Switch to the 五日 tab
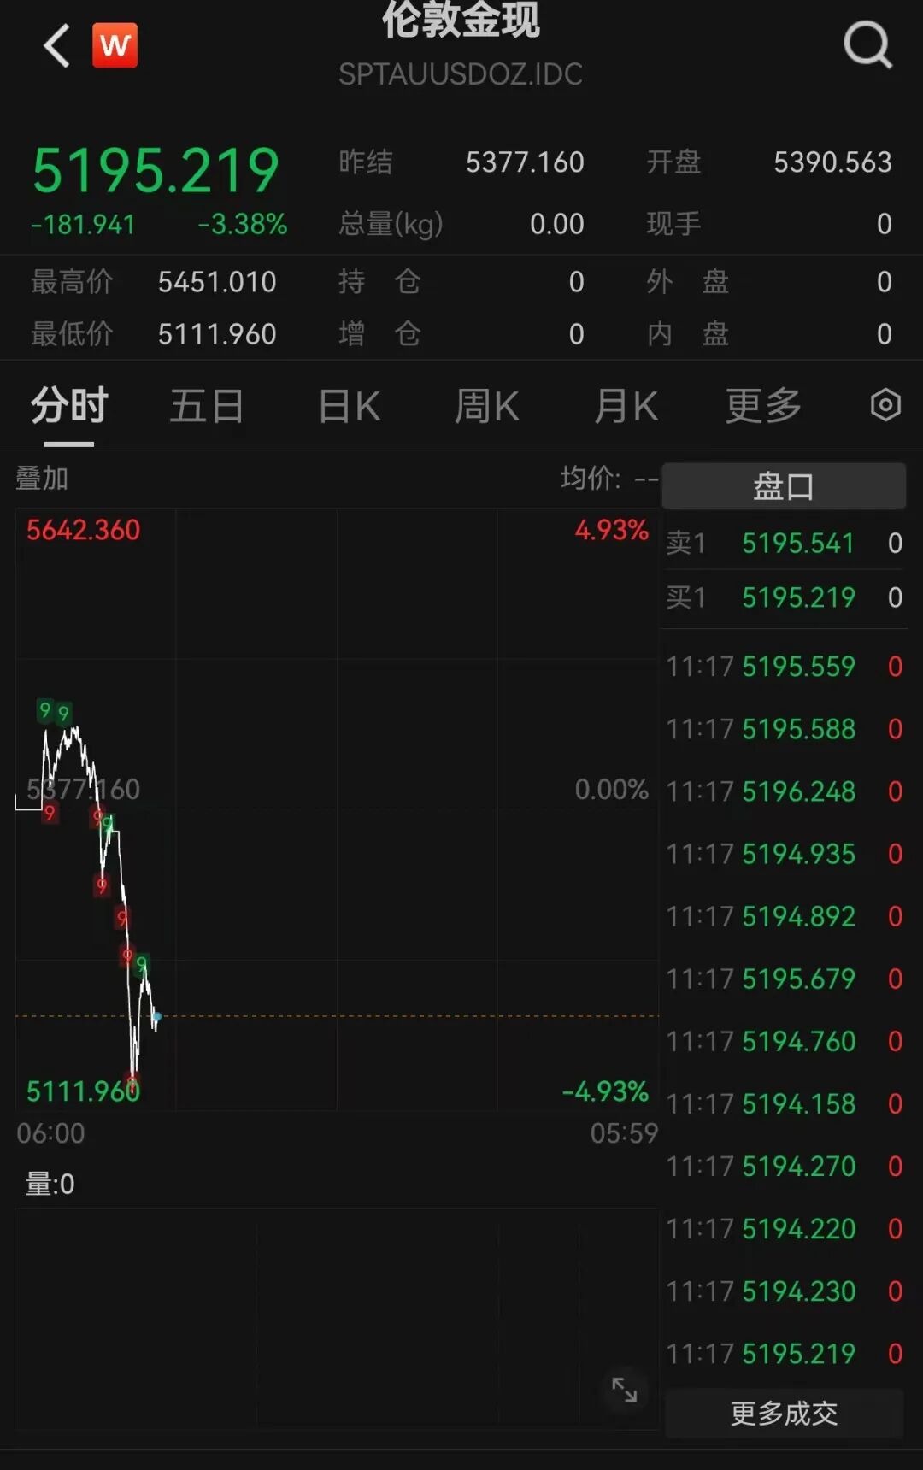This screenshot has height=1470, width=923. [x=207, y=405]
